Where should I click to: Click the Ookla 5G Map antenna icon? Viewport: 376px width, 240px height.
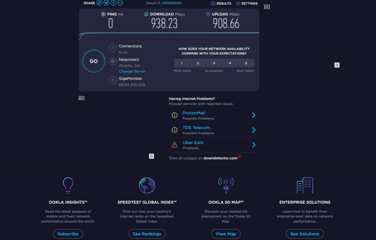(x=226, y=185)
